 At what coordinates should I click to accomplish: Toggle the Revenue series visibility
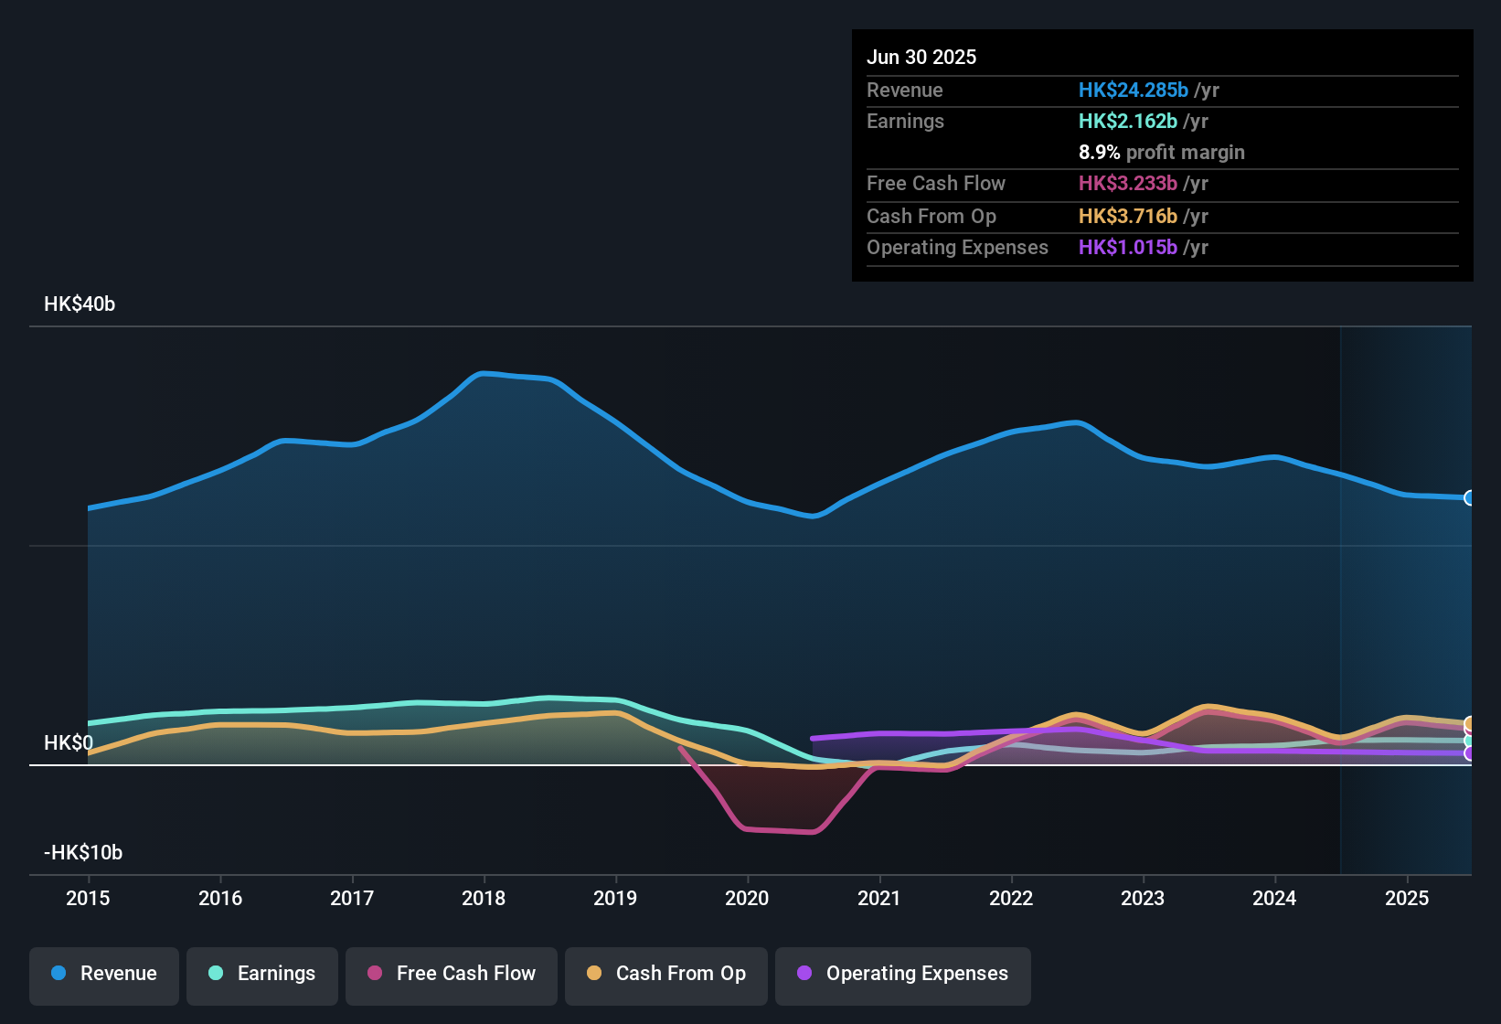[103, 975]
